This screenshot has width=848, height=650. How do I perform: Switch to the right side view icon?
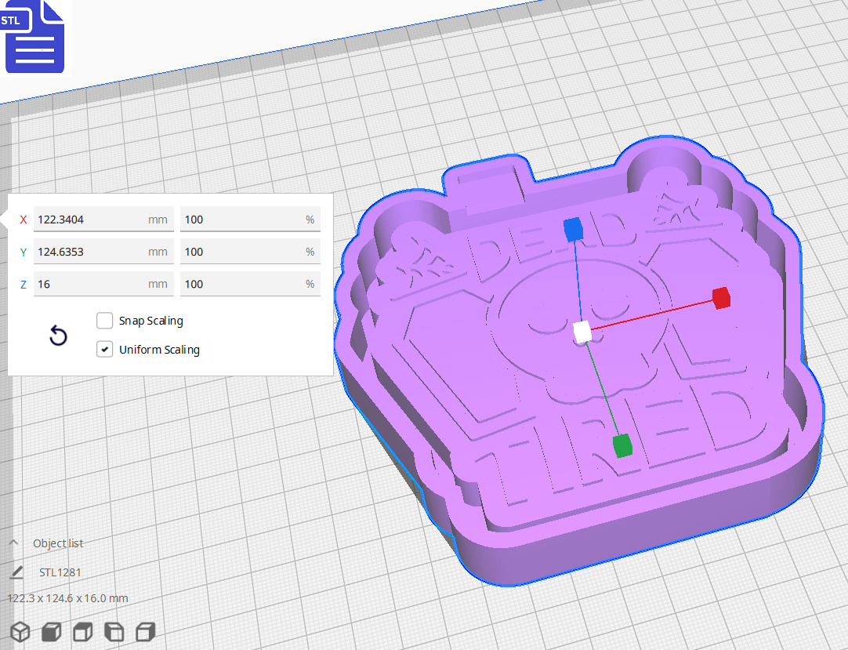pyautogui.click(x=145, y=631)
